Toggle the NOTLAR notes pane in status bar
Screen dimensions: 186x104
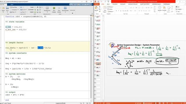point(138,103)
